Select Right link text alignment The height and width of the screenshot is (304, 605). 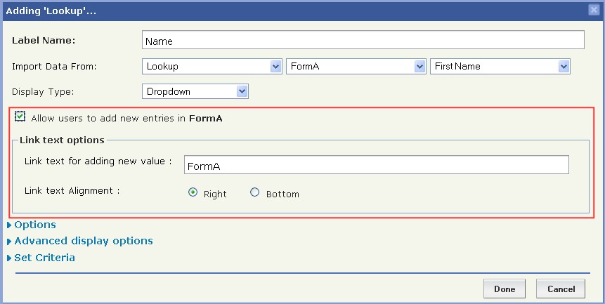pyautogui.click(x=193, y=193)
